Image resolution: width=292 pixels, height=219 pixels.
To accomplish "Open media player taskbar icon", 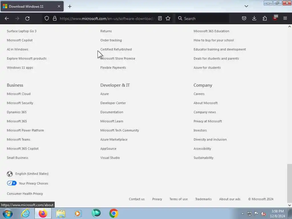I will click(78, 214).
